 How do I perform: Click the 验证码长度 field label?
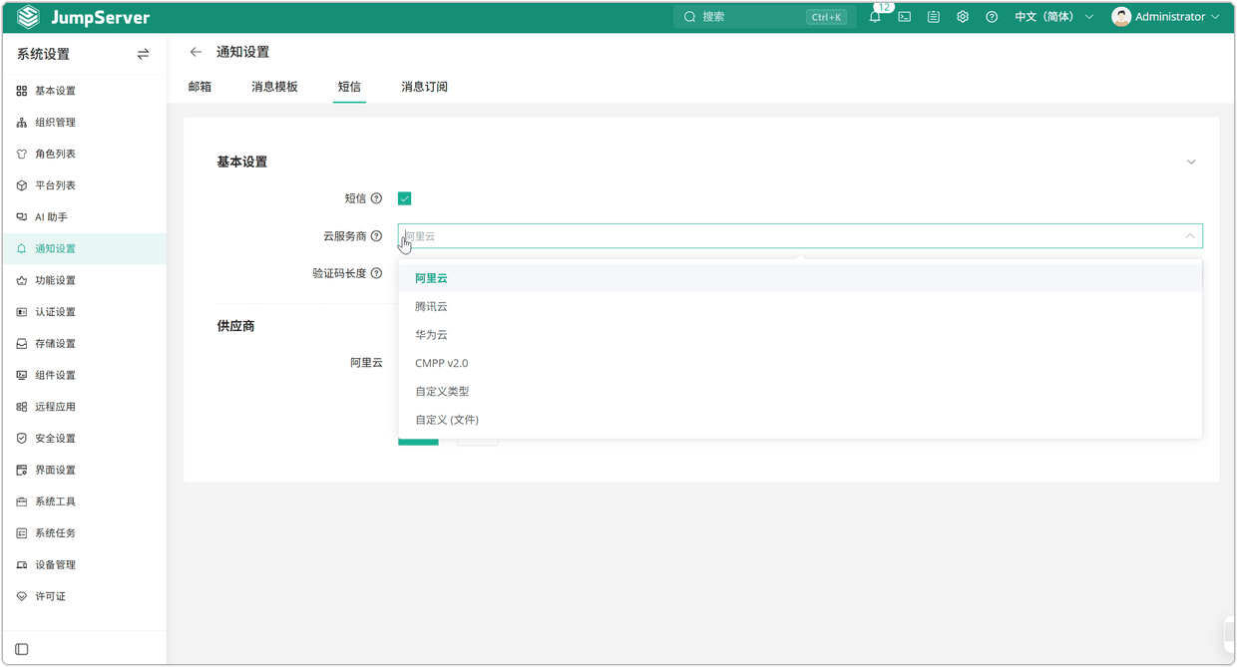(339, 273)
